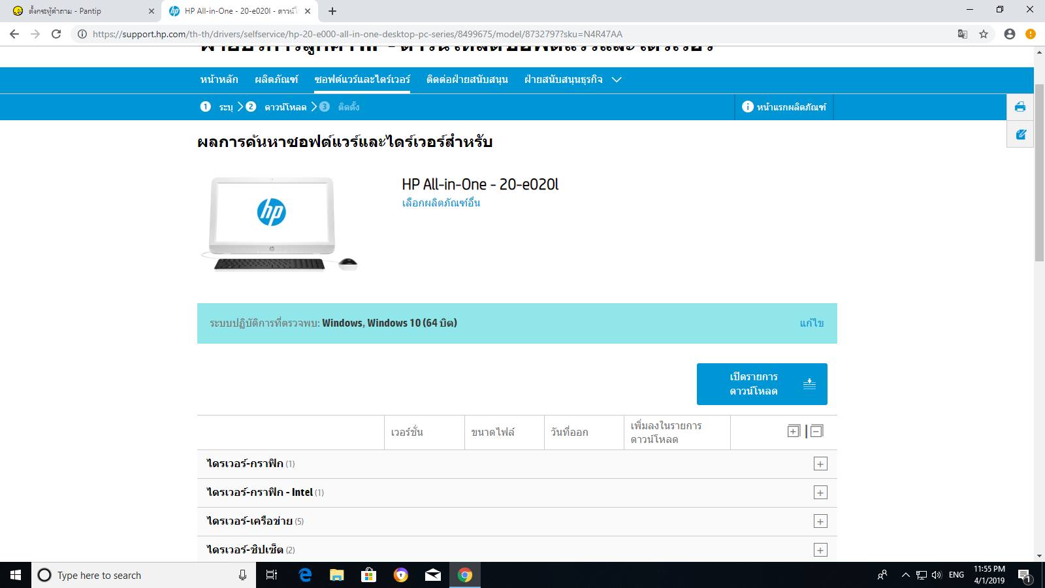Open Microsoft Edge from the taskbar
Viewport: 1045px width, 588px height.
click(x=305, y=575)
